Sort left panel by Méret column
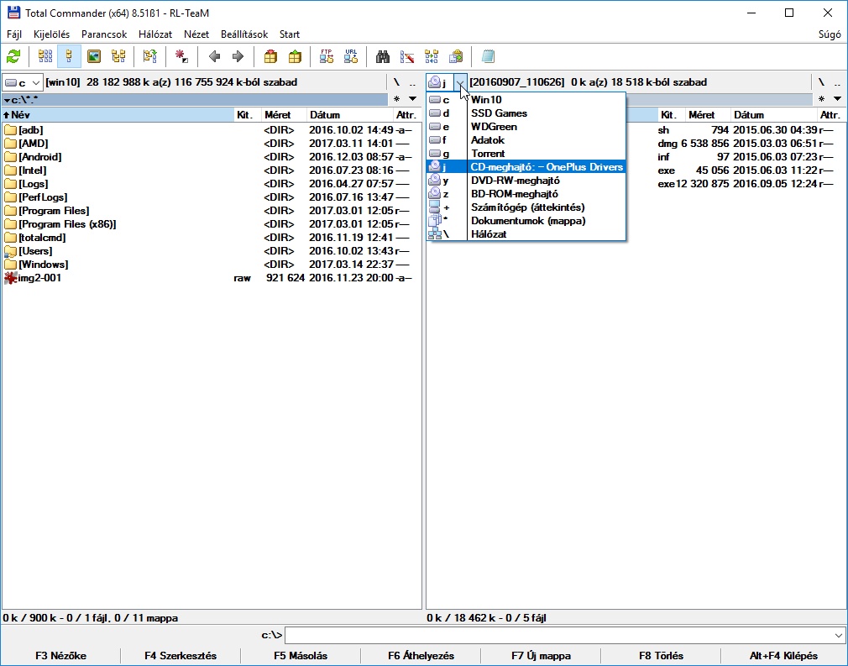848x666 pixels. (284, 115)
